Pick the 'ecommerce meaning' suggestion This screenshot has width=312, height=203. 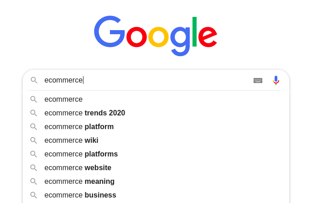click(79, 182)
